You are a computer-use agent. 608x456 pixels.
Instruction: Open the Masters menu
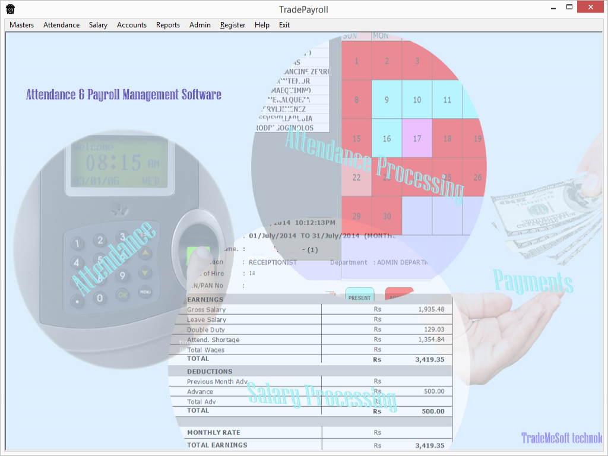tap(22, 25)
